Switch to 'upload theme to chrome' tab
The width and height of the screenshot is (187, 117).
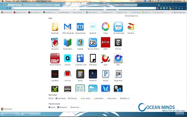pyautogui.click(x=30, y=5)
